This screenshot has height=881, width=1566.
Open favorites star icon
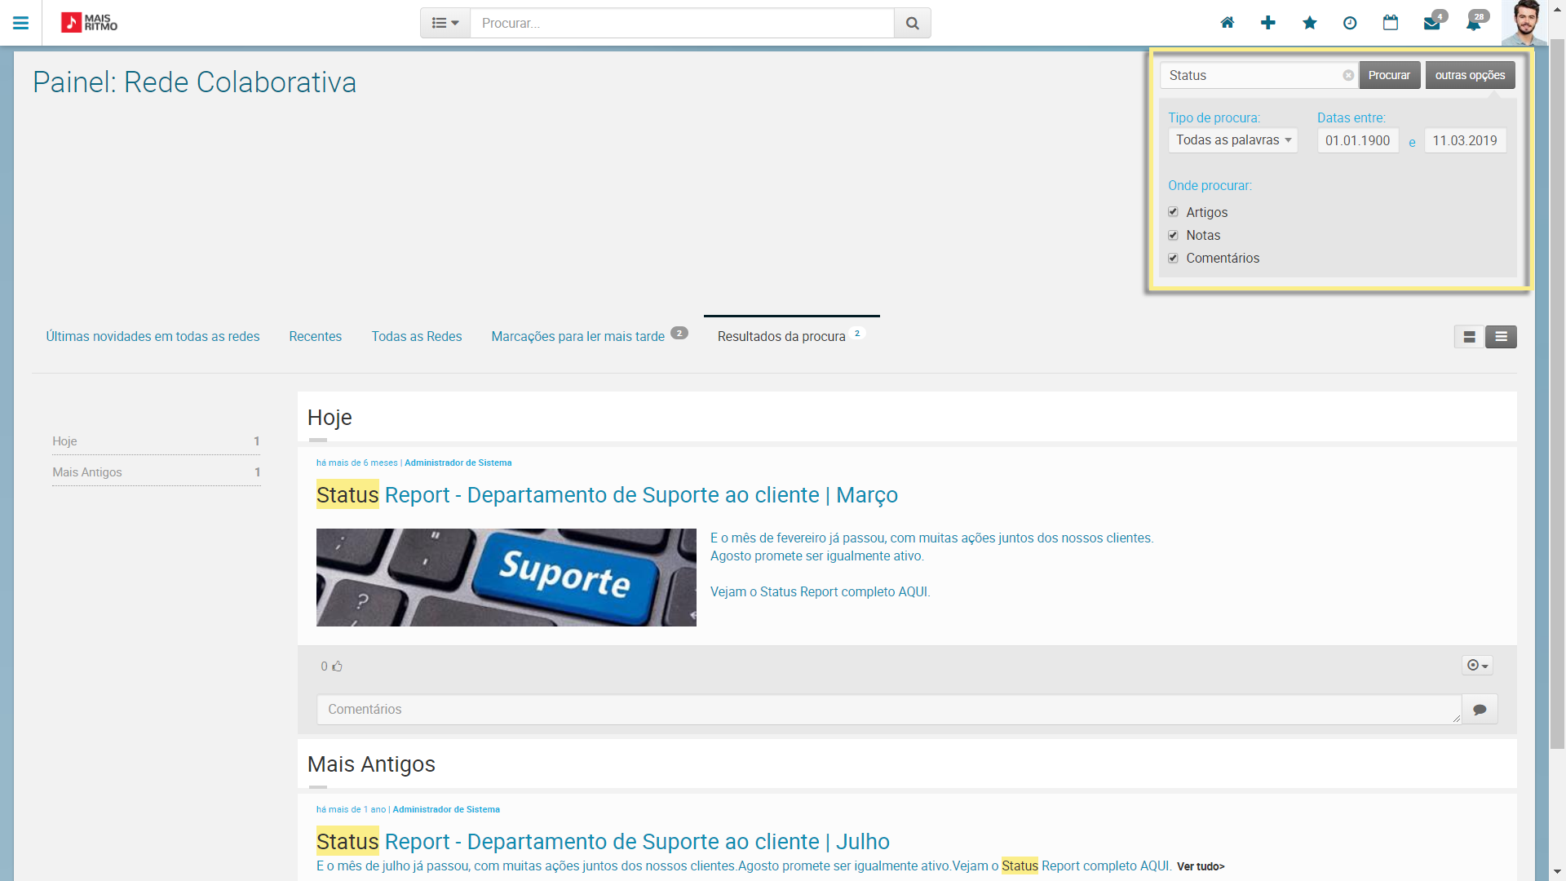[x=1310, y=23]
